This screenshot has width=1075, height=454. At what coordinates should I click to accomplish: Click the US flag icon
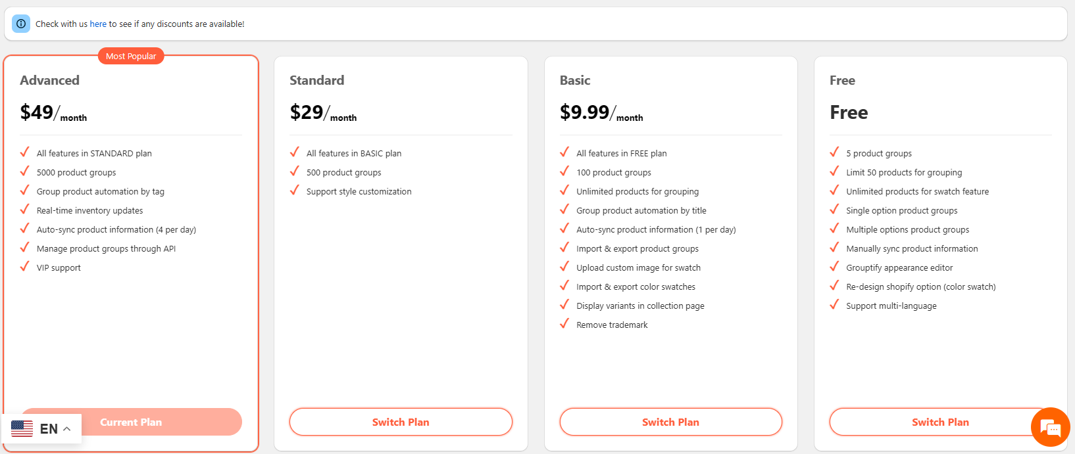coord(22,429)
